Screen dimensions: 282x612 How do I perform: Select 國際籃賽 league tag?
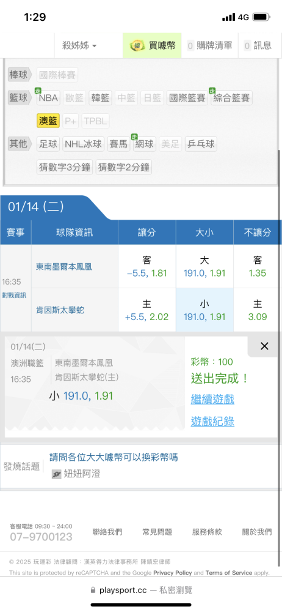(187, 98)
